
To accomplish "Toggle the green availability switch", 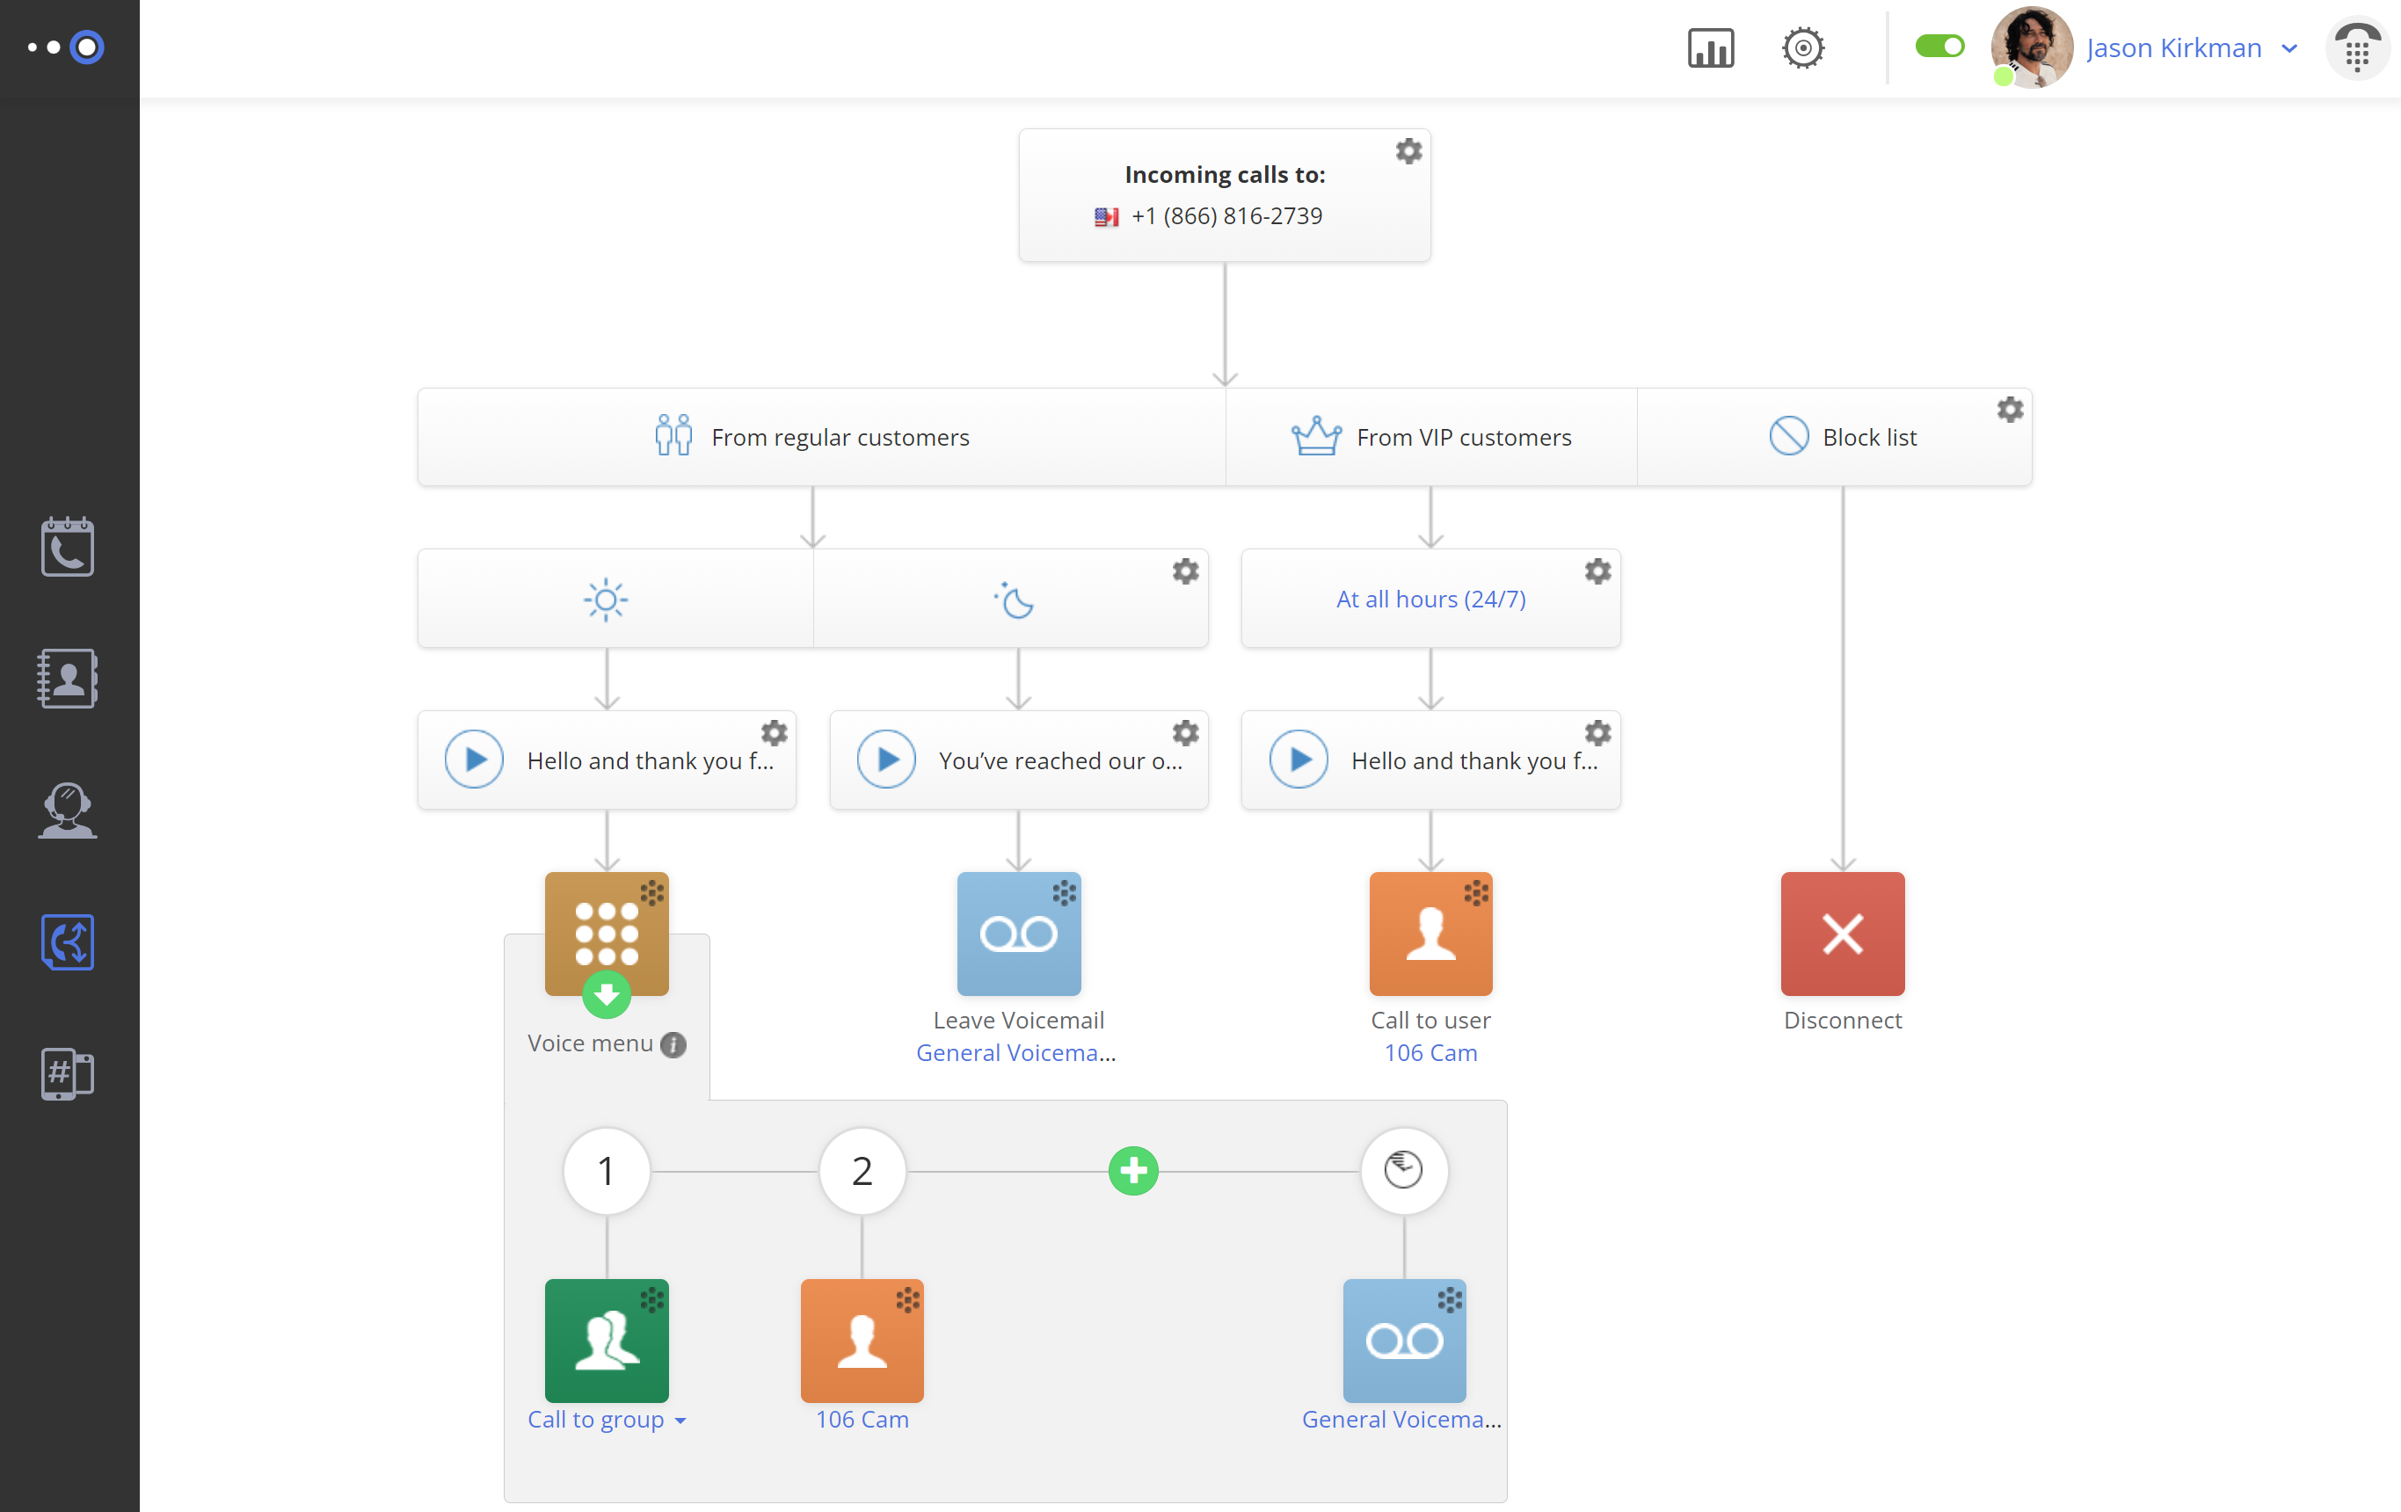I will click(1939, 46).
